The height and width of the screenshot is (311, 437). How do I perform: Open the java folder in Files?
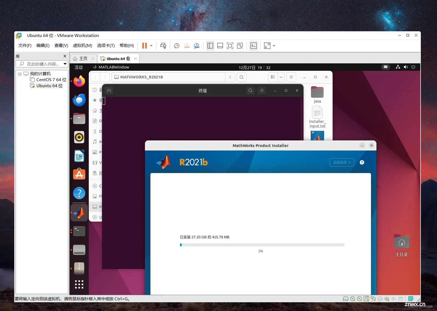317,95
